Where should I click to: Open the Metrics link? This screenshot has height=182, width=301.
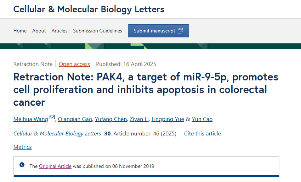22,147
